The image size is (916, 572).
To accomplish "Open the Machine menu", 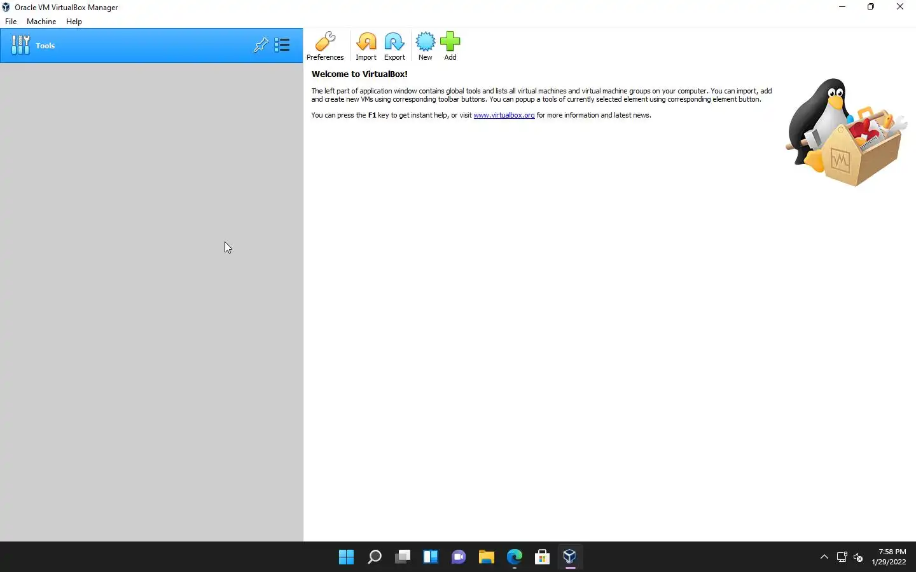I will [41, 21].
